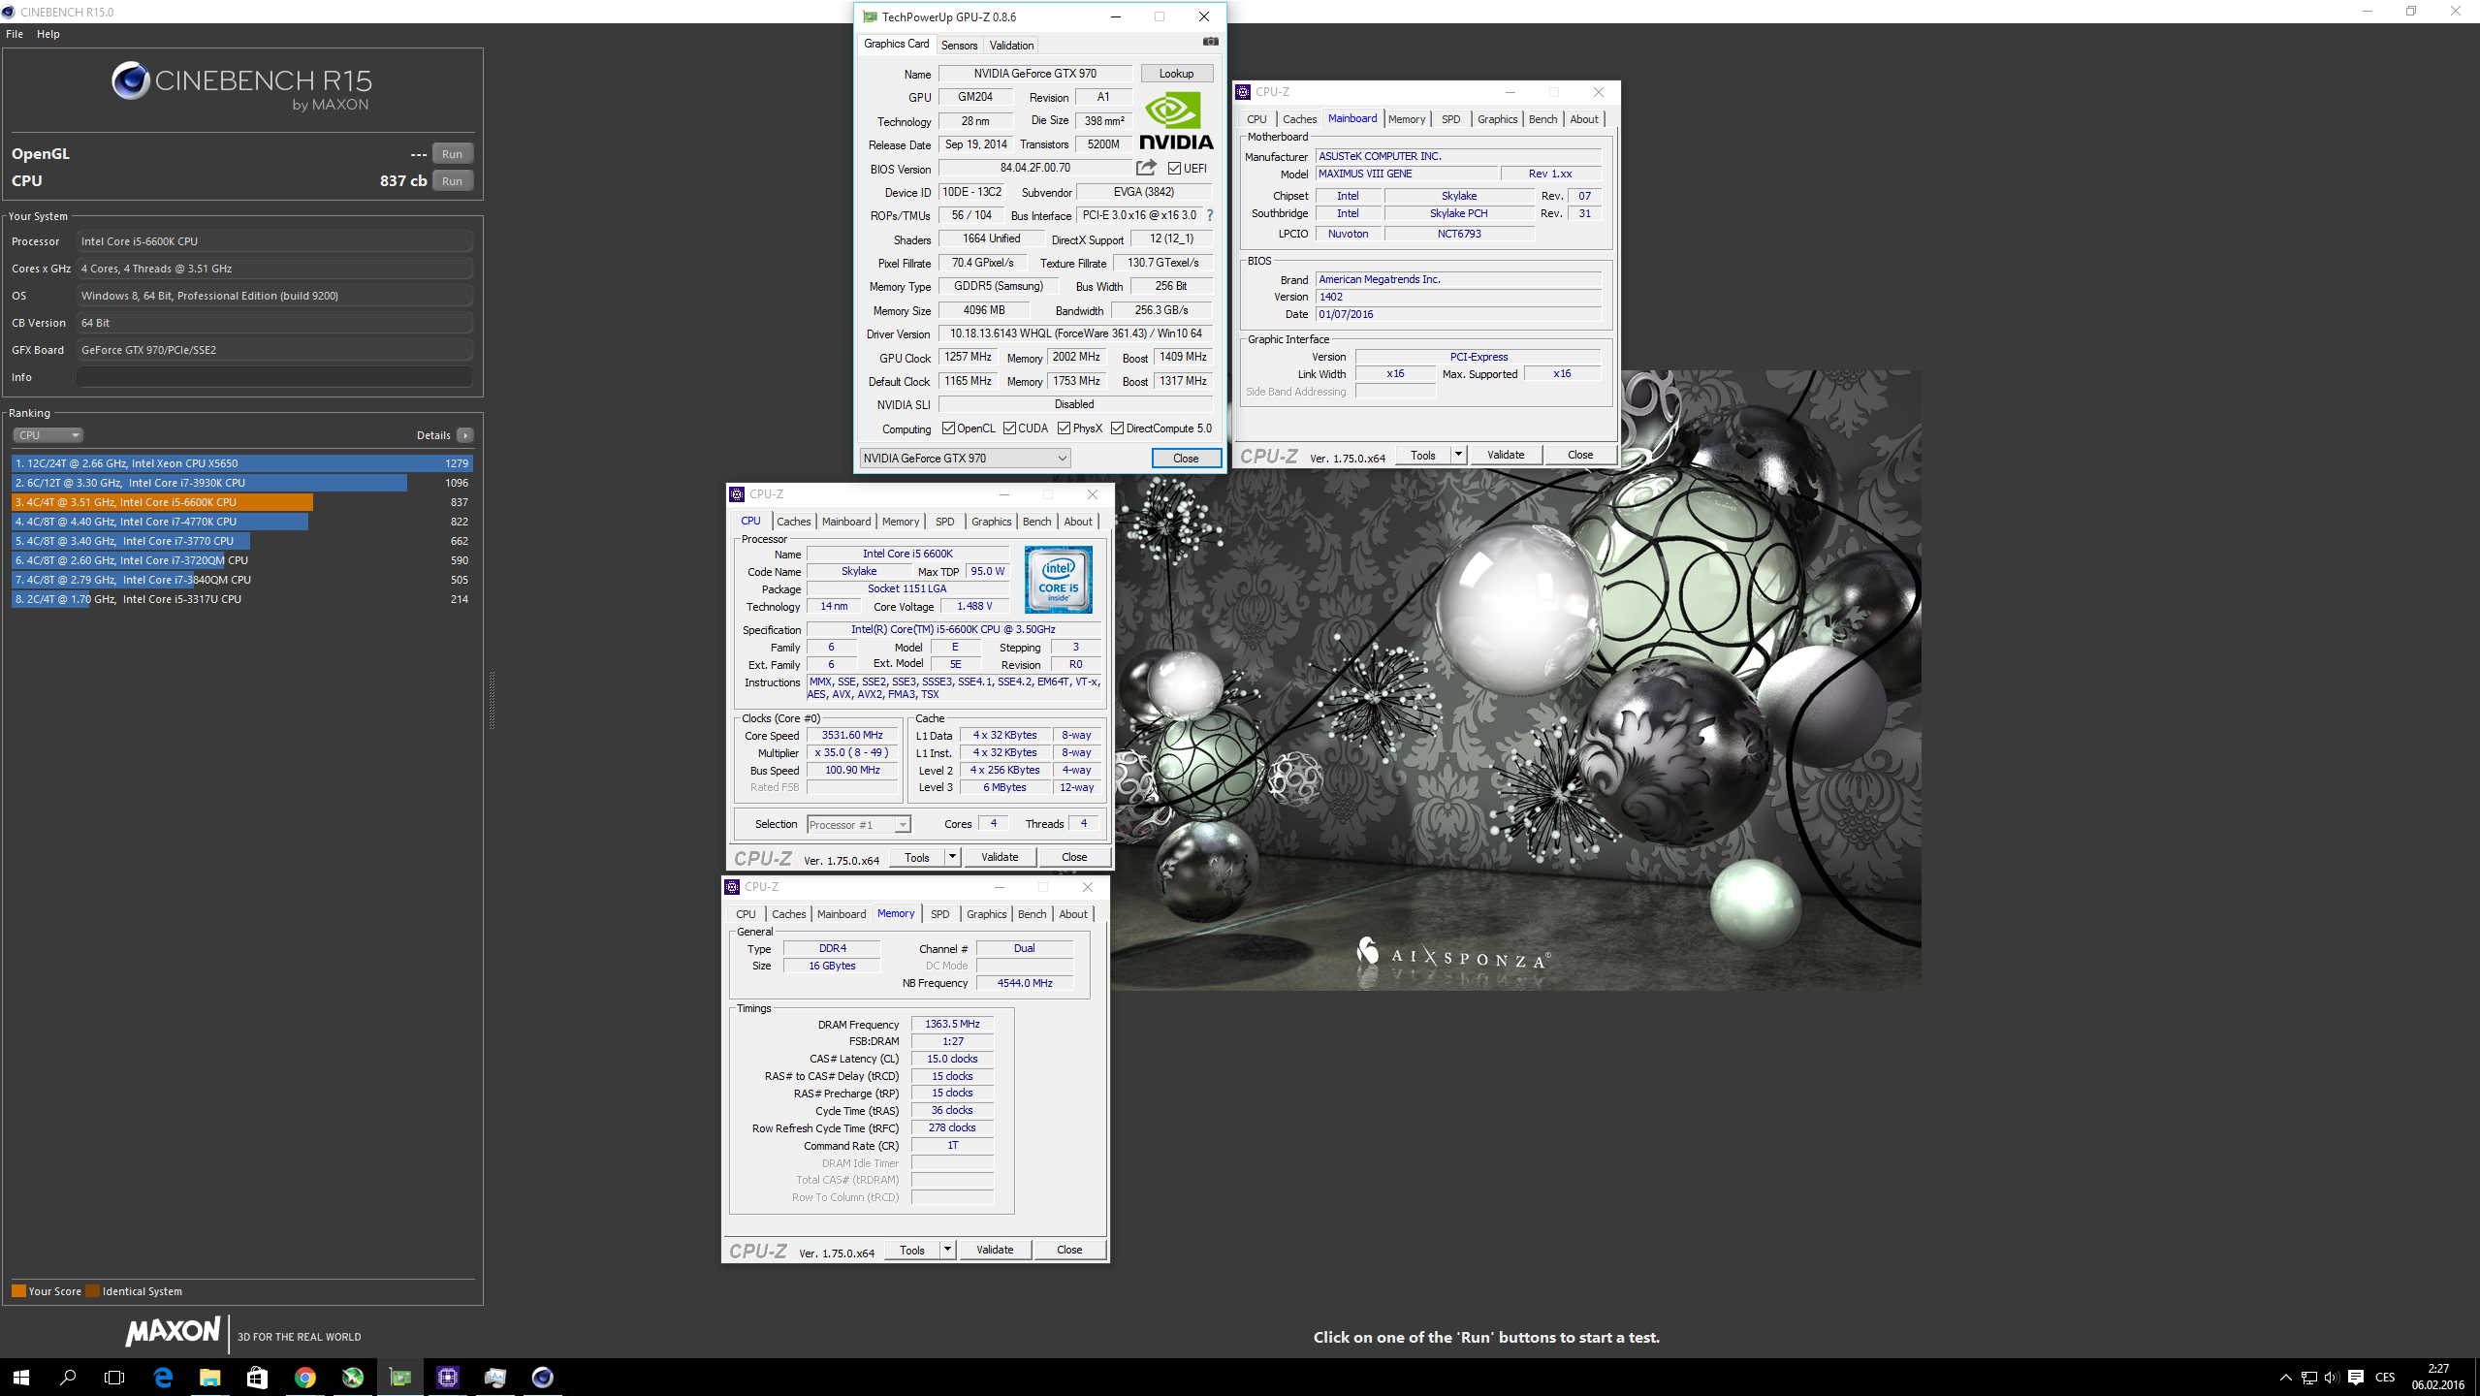Screen dimensions: 2480x1396
Task: Open Tools dropdown arrow in Memory CPU-Z window
Action: point(947,1250)
